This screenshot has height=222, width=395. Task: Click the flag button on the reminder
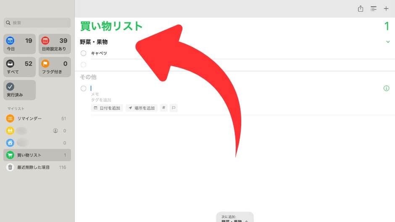pos(174,108)
